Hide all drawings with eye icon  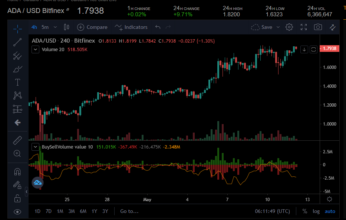(17, 212)
